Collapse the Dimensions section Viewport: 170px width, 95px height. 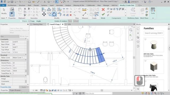pos(26,60)
